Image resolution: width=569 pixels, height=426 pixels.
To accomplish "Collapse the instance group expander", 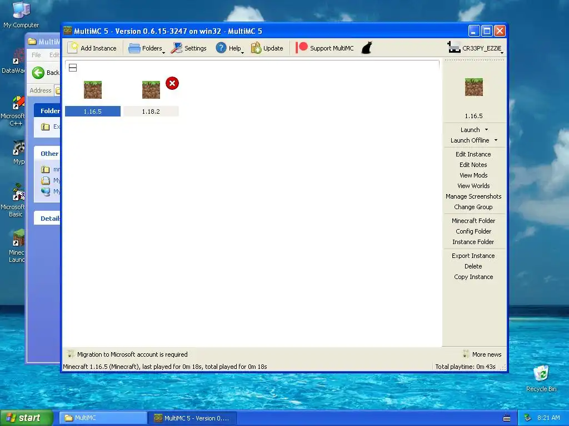I will click(73, 68).
